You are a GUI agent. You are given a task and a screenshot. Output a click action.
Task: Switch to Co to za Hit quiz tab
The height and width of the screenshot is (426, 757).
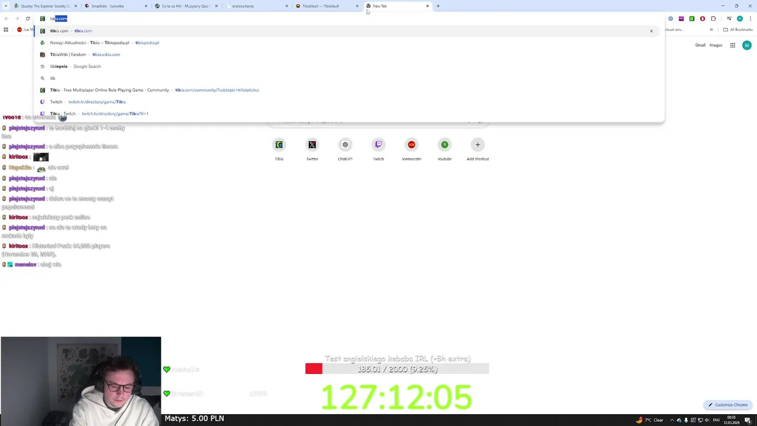pyautogui.click(x=185, y=6)
